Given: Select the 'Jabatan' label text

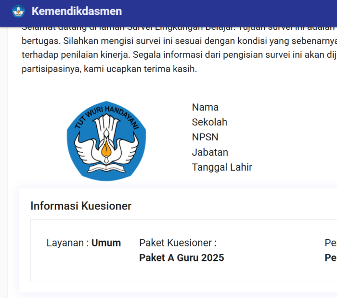Looking at the screenshot, I should (x=210, y=152).
